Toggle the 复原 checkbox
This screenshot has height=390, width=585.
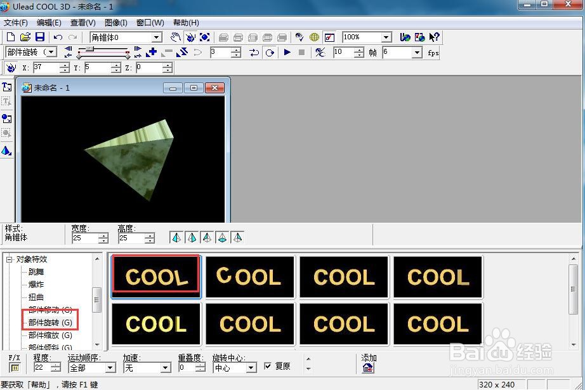click(268, 366)
